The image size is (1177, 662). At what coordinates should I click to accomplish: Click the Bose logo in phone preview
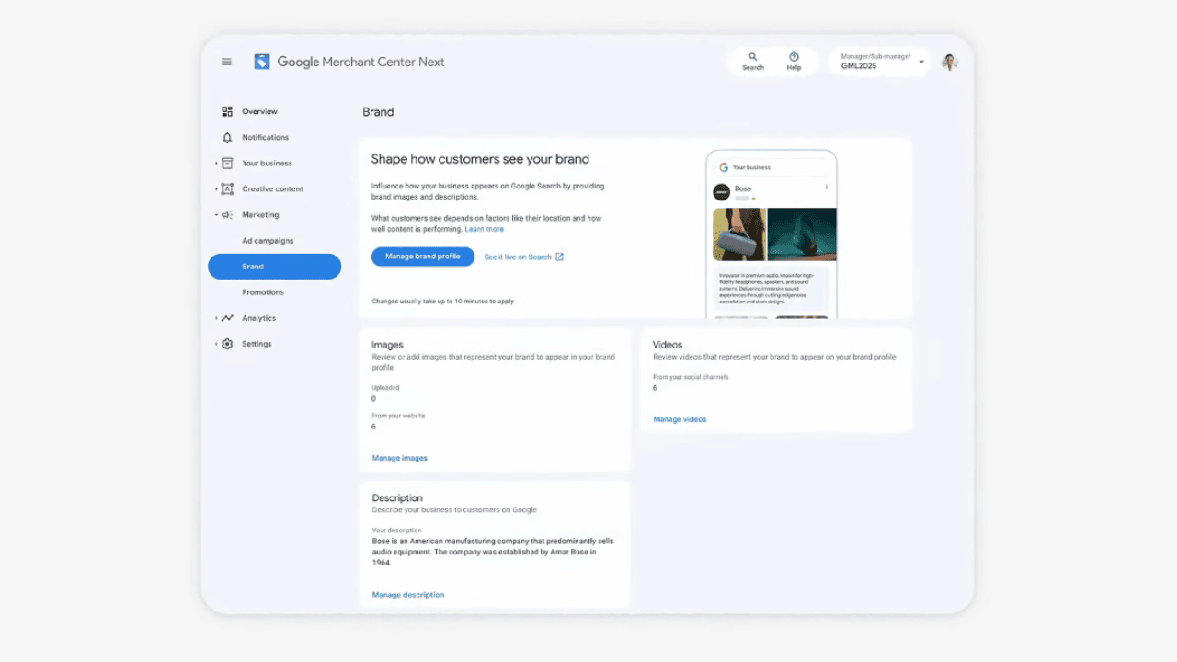point(721,192)
